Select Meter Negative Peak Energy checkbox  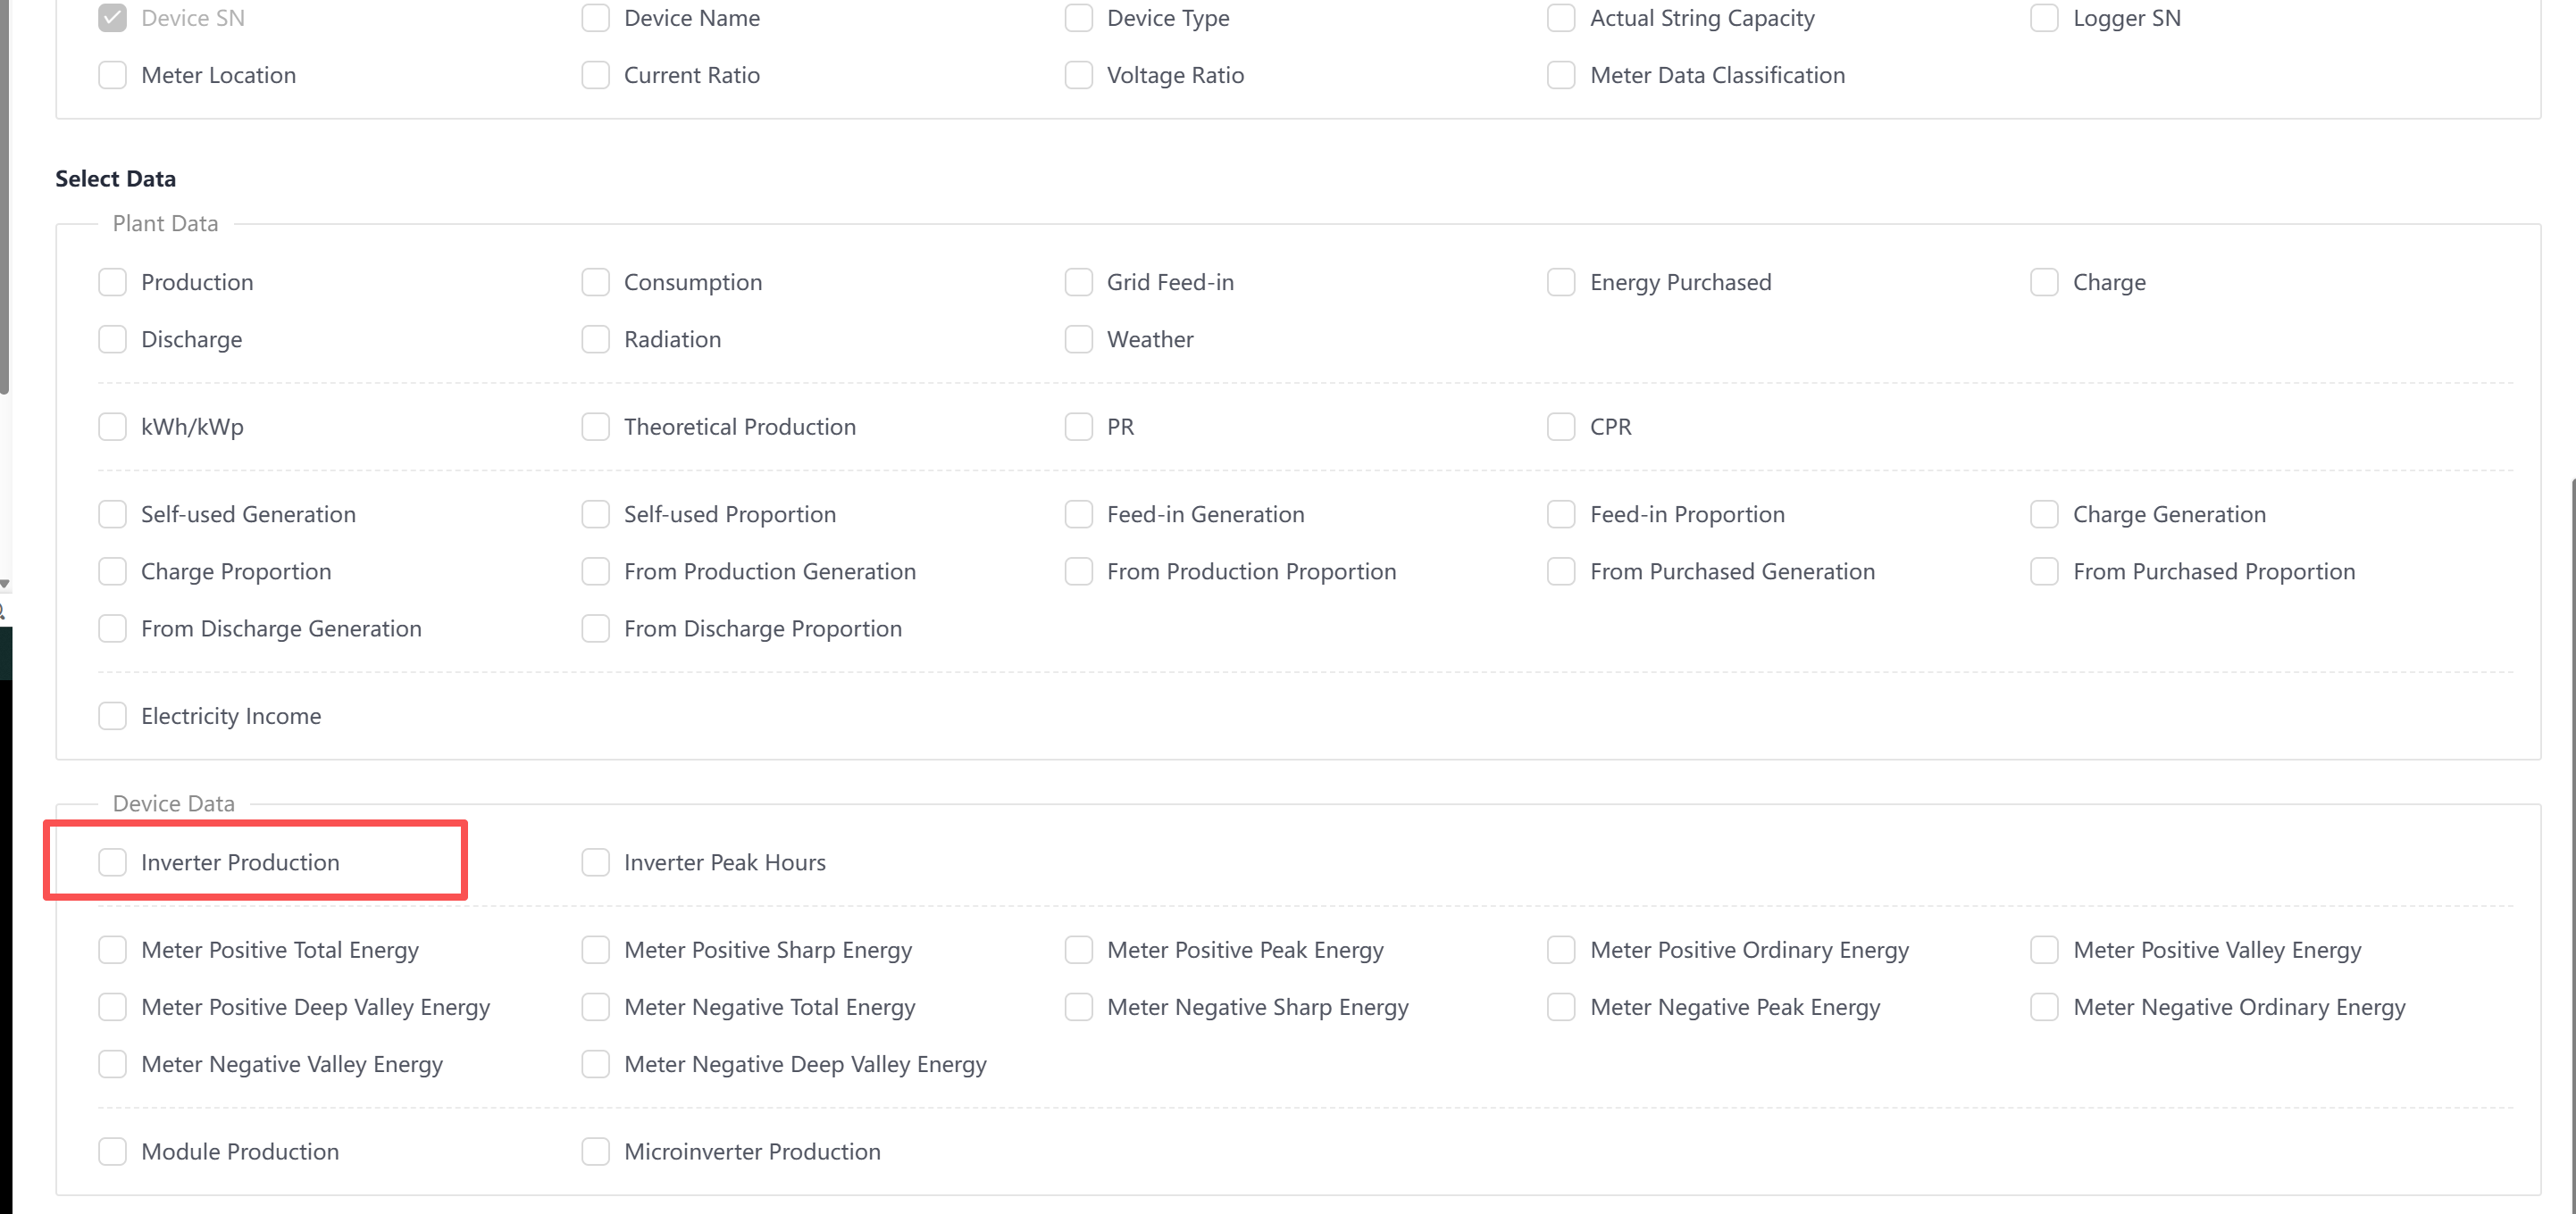[1561, 1007]
